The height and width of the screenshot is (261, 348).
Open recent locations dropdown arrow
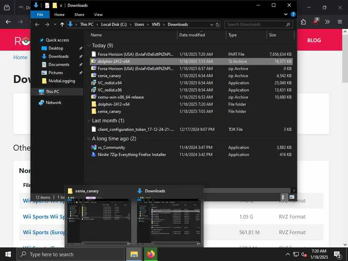pos(55,24)
